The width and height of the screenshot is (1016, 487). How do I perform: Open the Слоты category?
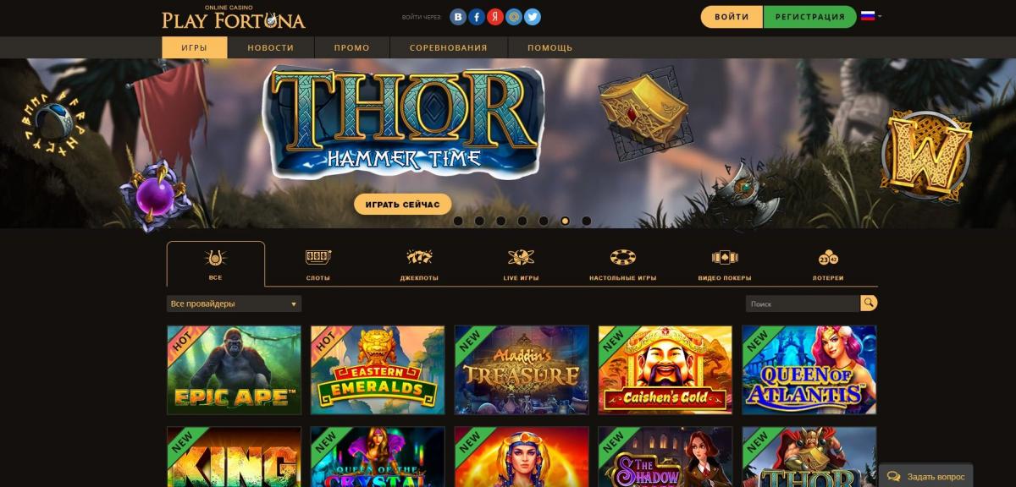[318, 265]
